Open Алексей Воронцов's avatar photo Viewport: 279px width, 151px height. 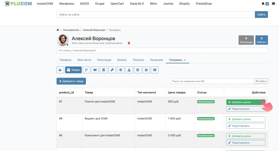coord(63,40)
